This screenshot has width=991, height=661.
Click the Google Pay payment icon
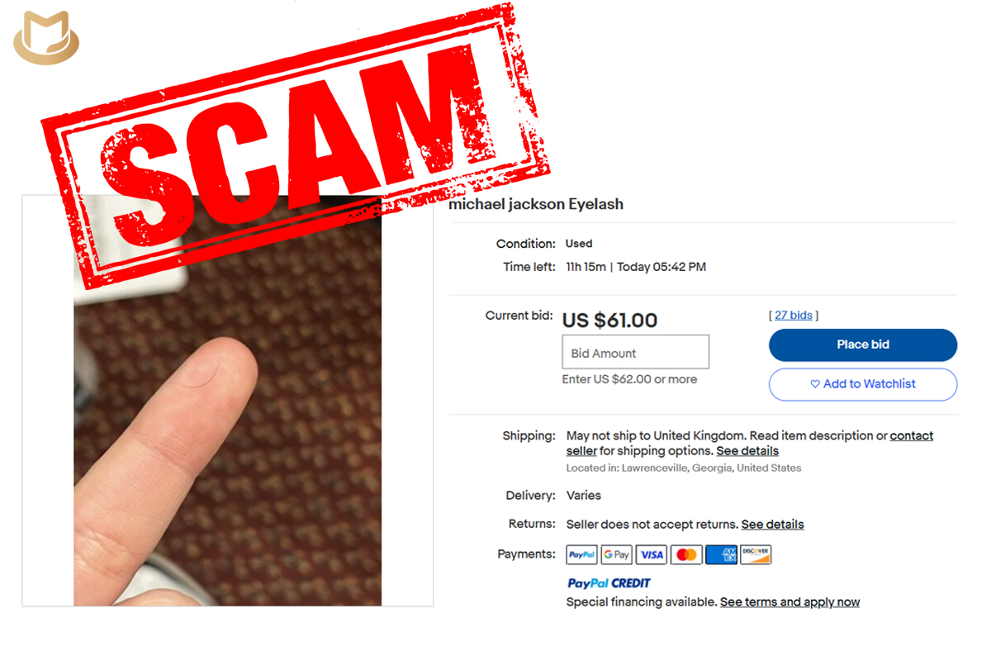[616, 554]
